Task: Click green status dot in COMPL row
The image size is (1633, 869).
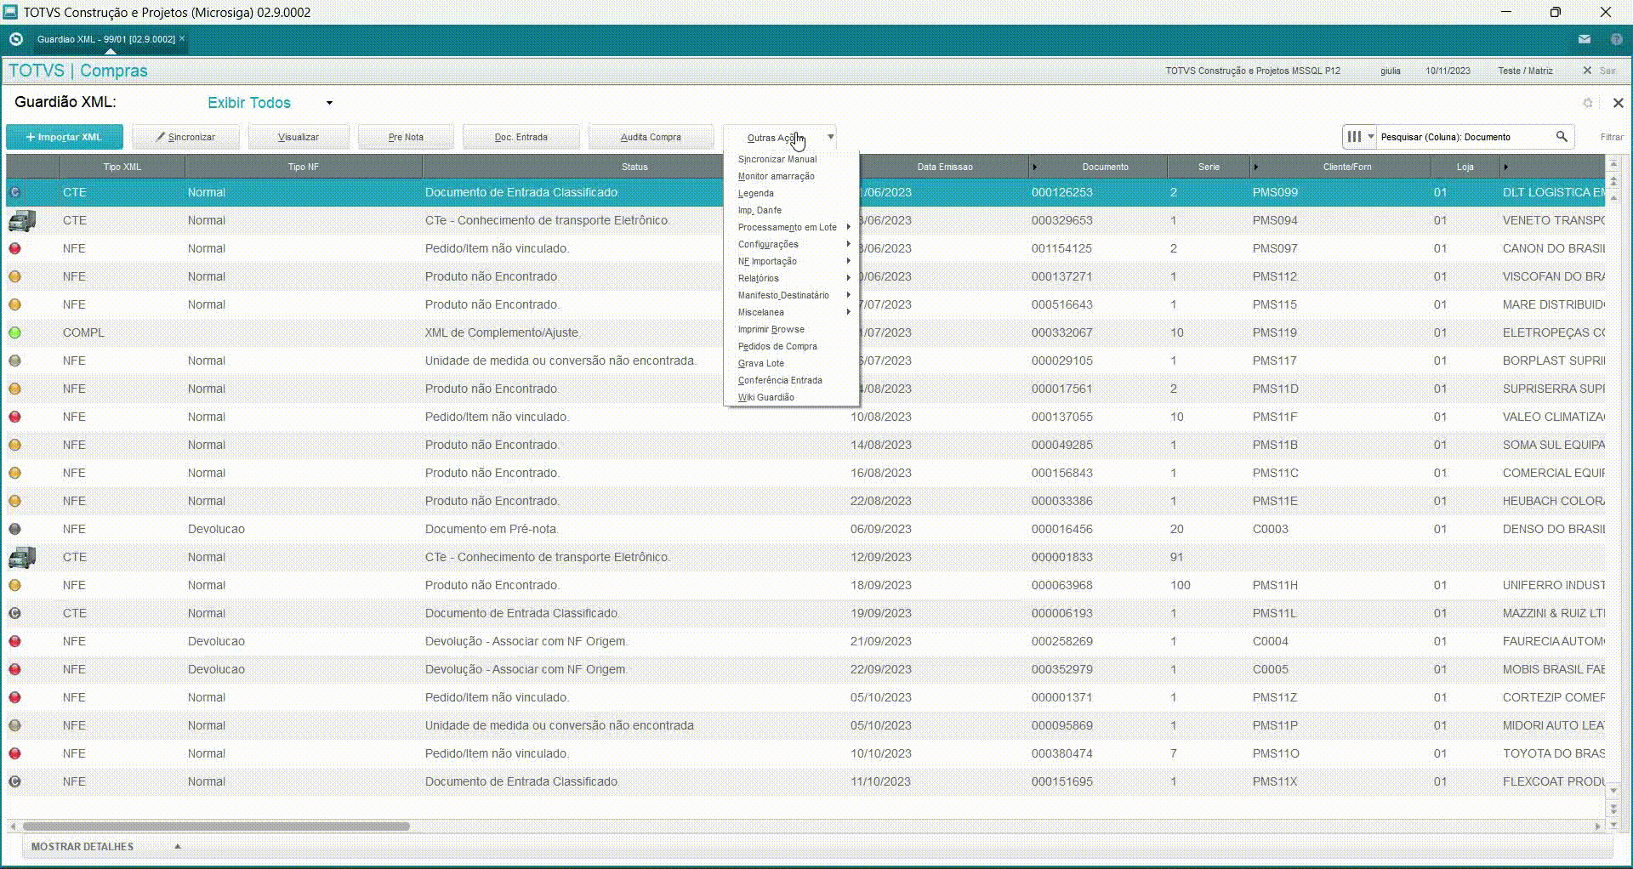Action: pyautogui.click(x=14, y=333)
